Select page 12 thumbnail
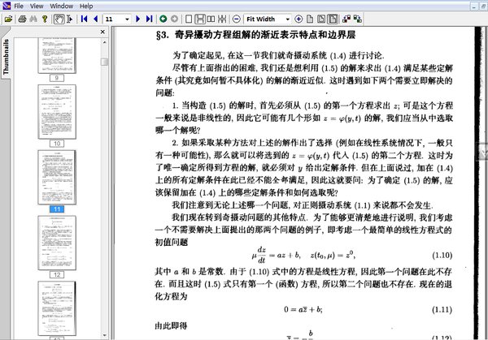The width and height of the screenshot is (488, 340). [57, 243]
